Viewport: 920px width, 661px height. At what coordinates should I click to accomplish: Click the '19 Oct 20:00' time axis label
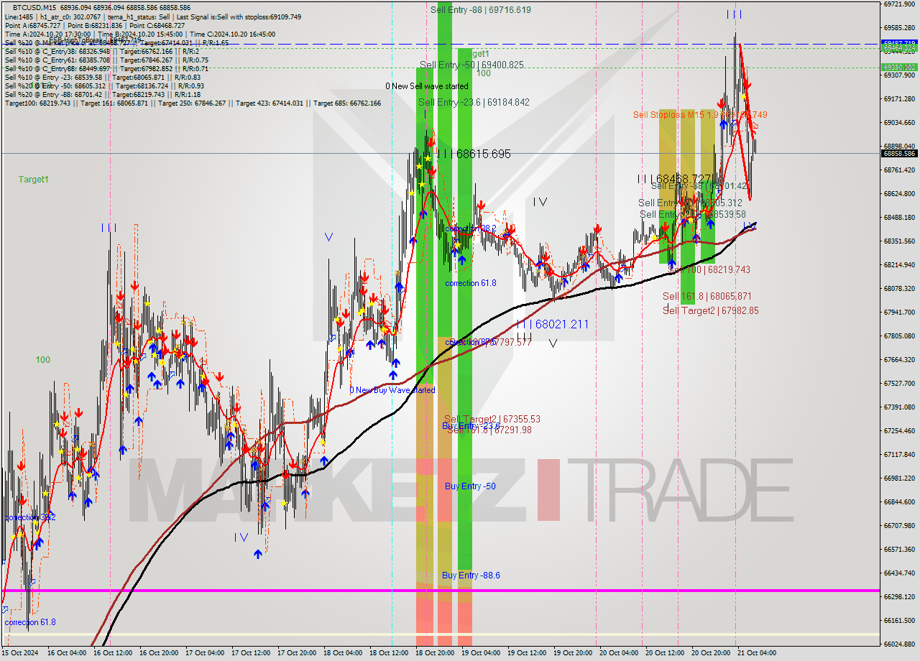[x=572, y=653]
